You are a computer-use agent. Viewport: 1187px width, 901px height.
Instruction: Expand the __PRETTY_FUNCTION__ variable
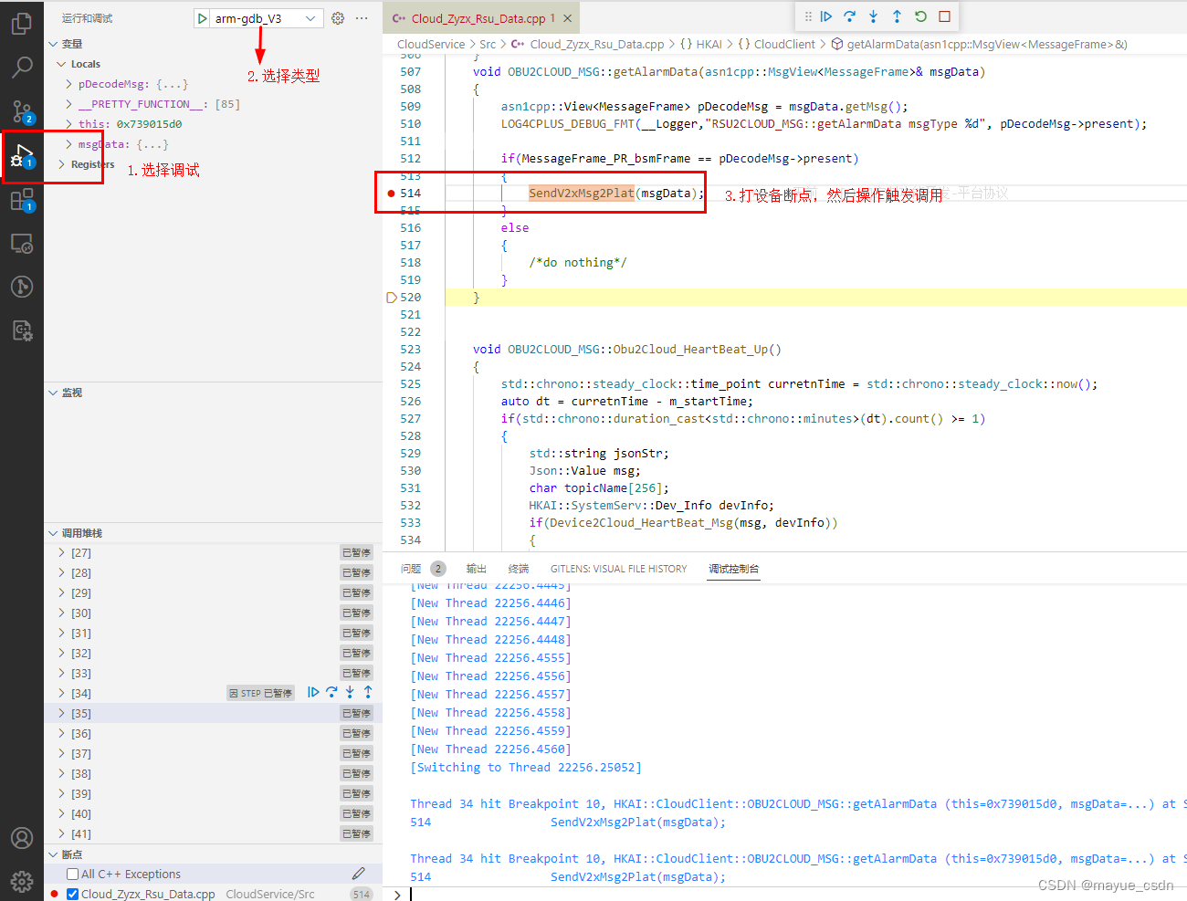68,104
